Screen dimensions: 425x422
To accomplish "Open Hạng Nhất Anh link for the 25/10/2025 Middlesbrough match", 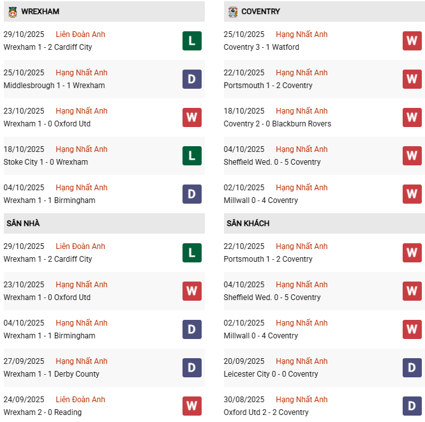I will [x=82, y=73].
